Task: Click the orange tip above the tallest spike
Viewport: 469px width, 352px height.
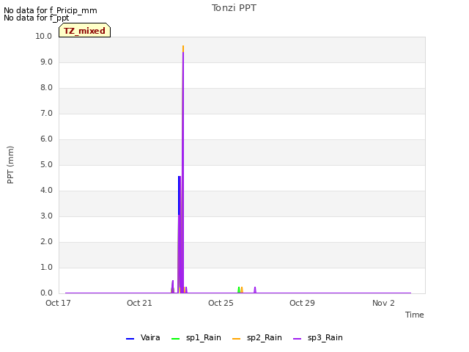Action: click(183, 48)
